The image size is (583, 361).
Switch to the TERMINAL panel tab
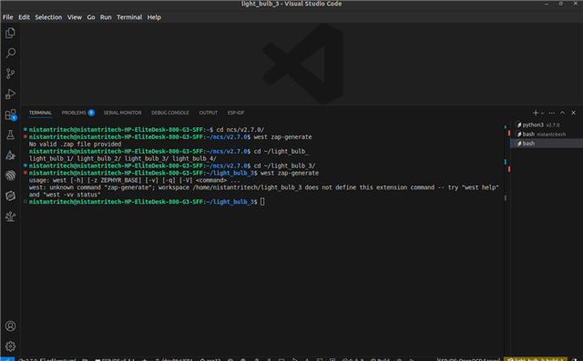point(40,113)
